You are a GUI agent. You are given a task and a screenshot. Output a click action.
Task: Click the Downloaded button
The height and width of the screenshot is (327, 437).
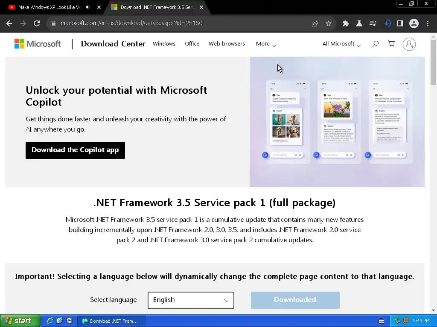tap(295, 300)
